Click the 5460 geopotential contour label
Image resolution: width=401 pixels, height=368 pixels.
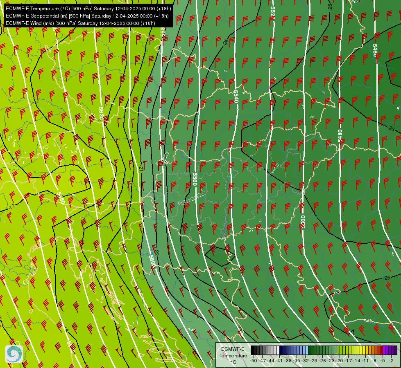pyautogui.click(x=375, y=50)
